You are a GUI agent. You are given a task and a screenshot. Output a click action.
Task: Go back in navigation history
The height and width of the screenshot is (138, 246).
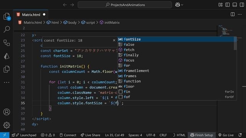(x=65, y=5)
